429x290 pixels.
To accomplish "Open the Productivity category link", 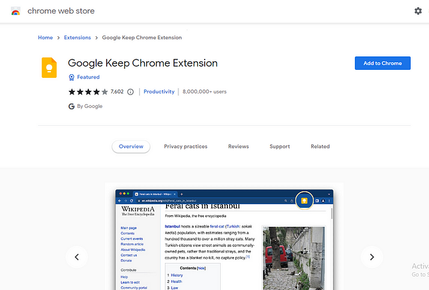I will (x=159, y=91).
